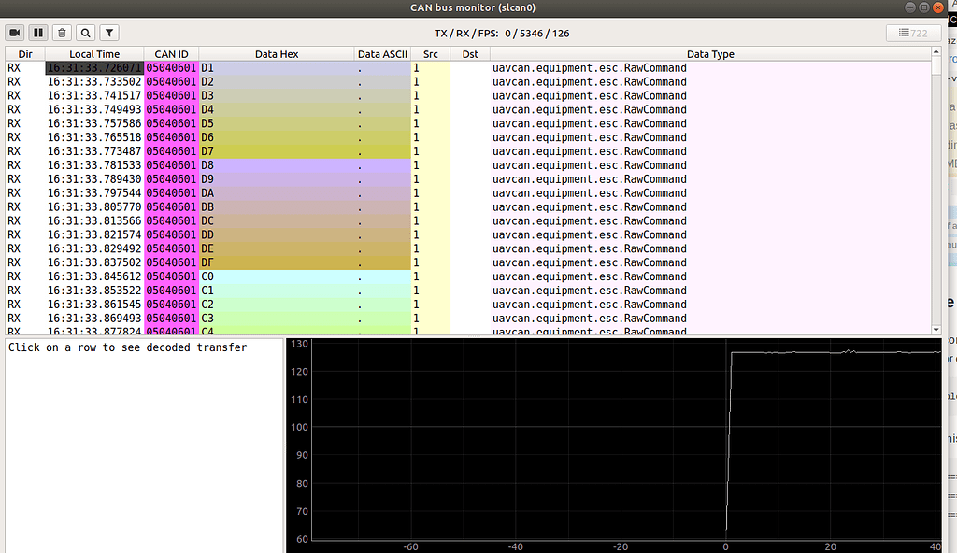
Task: Click Src value in the D4 row
Action: pyautogui.click(x=430, y=110)
